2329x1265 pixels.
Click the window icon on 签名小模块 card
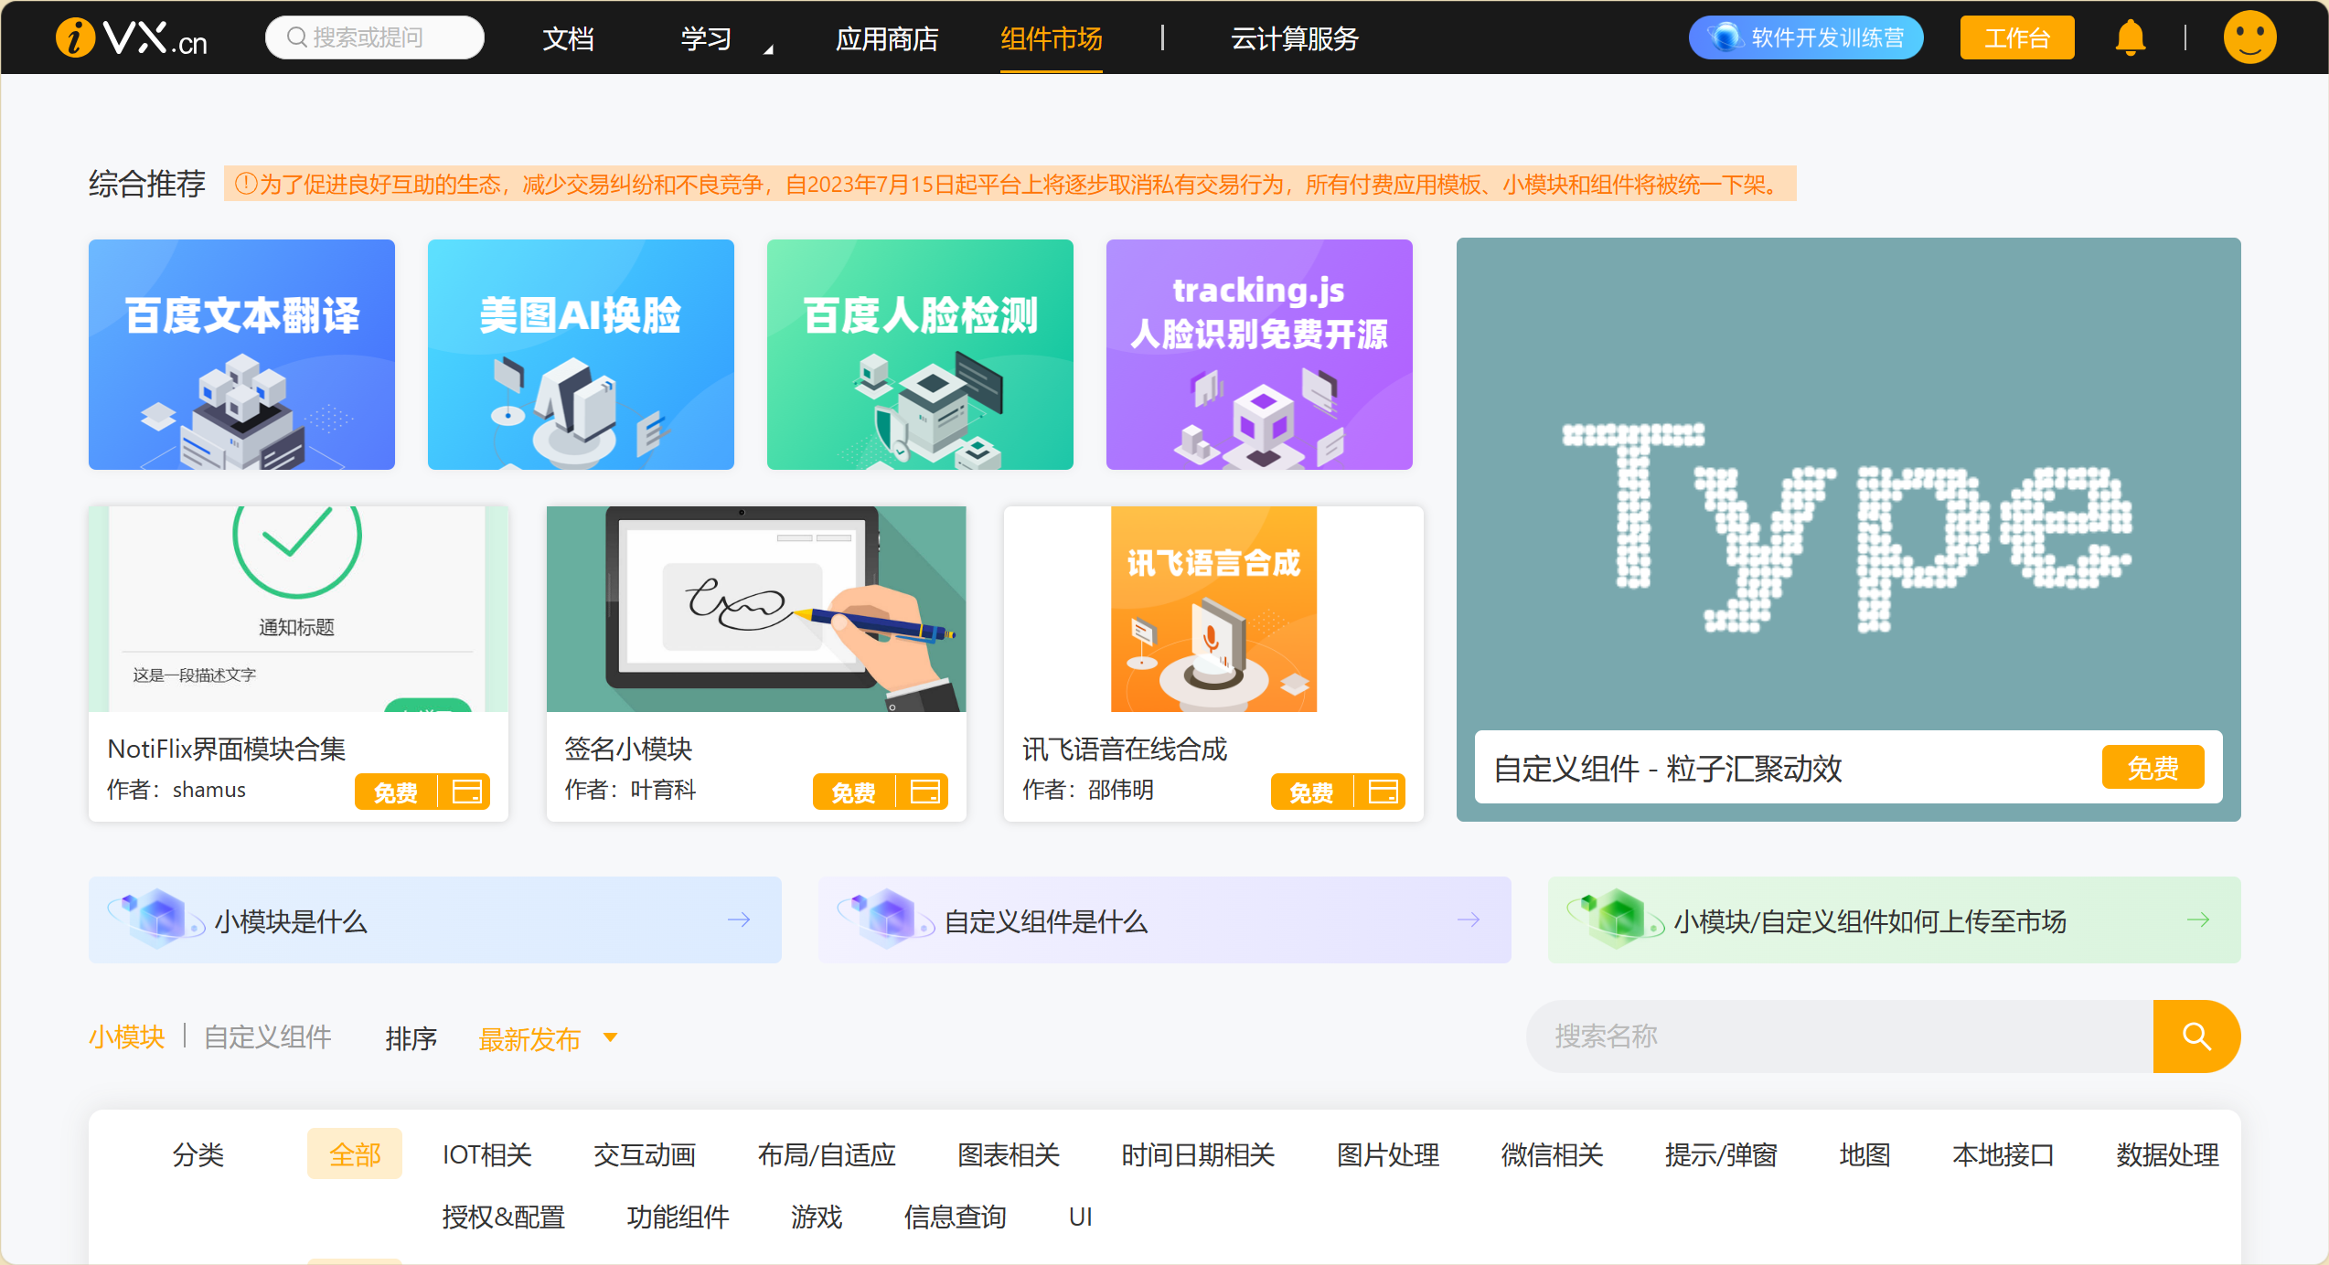point(924,792)
